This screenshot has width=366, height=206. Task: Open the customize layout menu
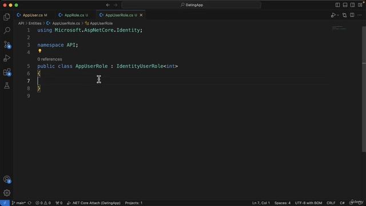click(360, 5)
